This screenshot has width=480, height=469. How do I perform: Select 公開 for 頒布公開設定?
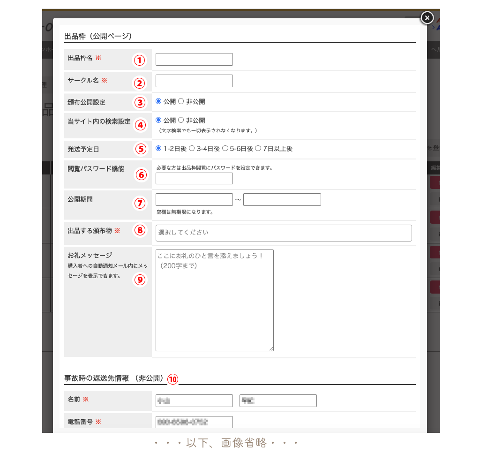pos(158,101)
